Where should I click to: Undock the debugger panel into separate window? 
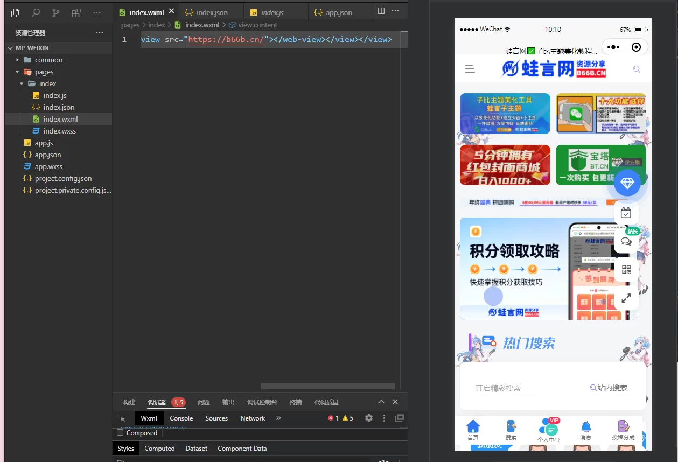(399, 418)
